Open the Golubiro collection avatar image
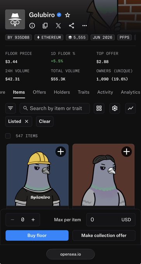Image resolution: width=141 pixels, height=264 pixels. pyautogui.click(x=15, y=19)
